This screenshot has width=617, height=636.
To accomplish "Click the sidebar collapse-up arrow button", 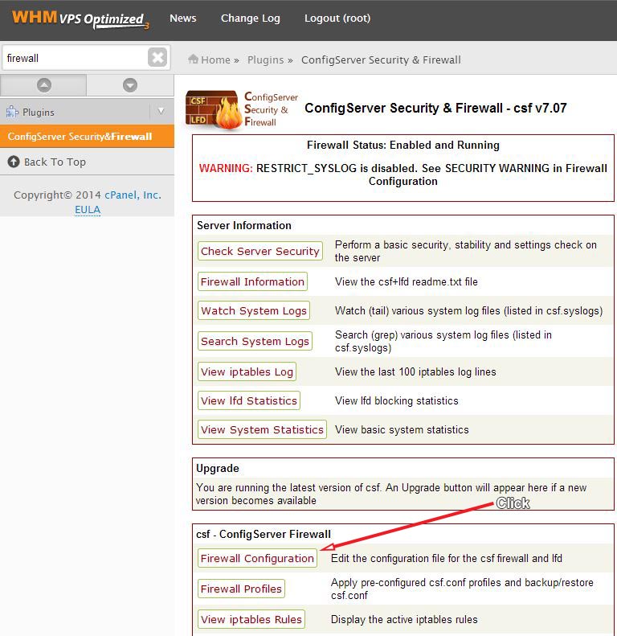I will 43,85.
